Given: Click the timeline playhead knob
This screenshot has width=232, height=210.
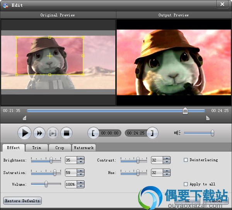Looking at the screenshot, I should coord(185,111).
